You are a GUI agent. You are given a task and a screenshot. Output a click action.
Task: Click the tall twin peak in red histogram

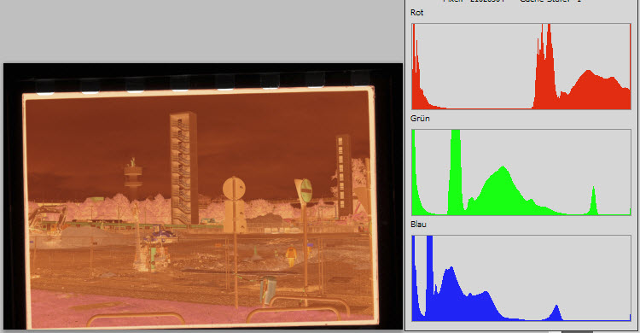545,66
